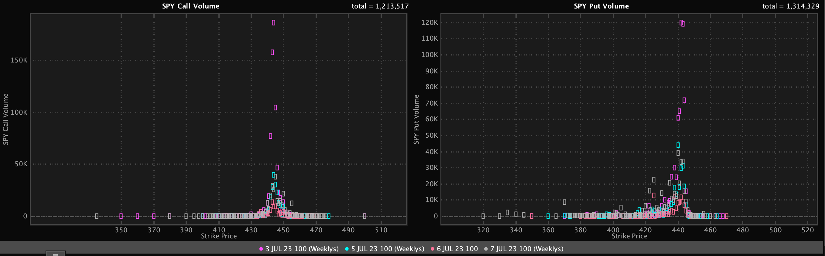Toggle the 5 JUL 23 100 (Weeklys) series

pos(388,249)
